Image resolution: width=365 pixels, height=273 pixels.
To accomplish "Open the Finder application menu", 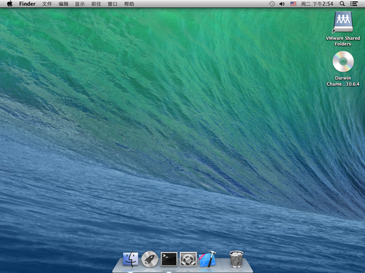I will tap(27, 4).
